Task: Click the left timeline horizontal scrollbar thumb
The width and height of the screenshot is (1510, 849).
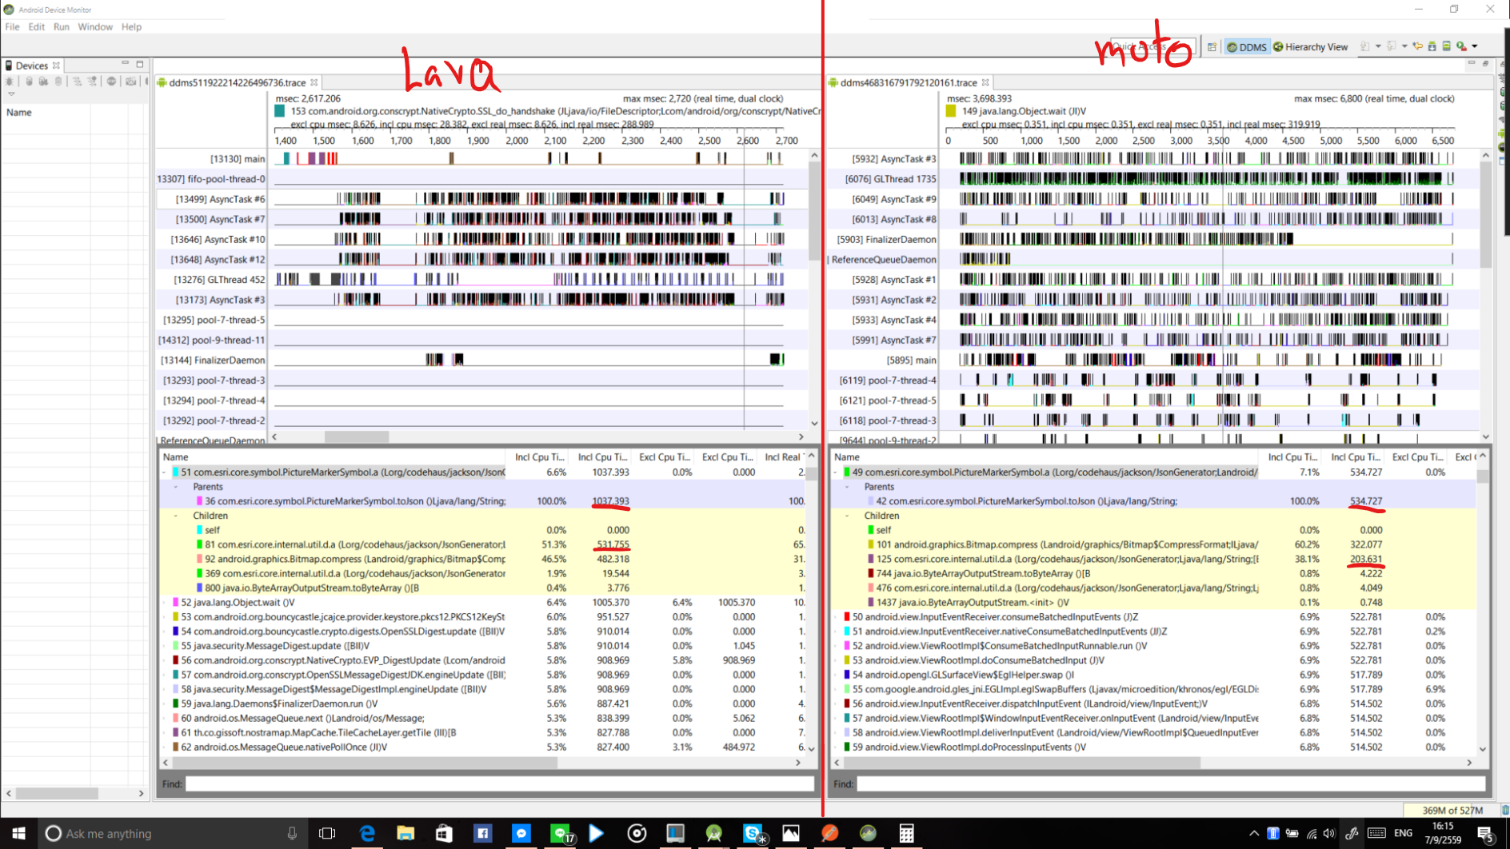Action: pyautogui.click(x=357, y=437)
